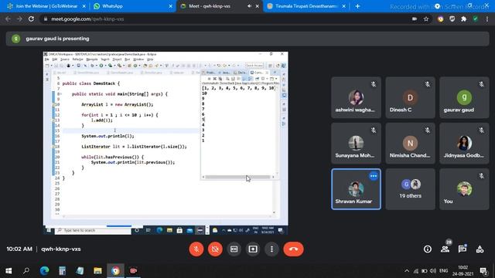Unmute the microphone in Meet

196,249
